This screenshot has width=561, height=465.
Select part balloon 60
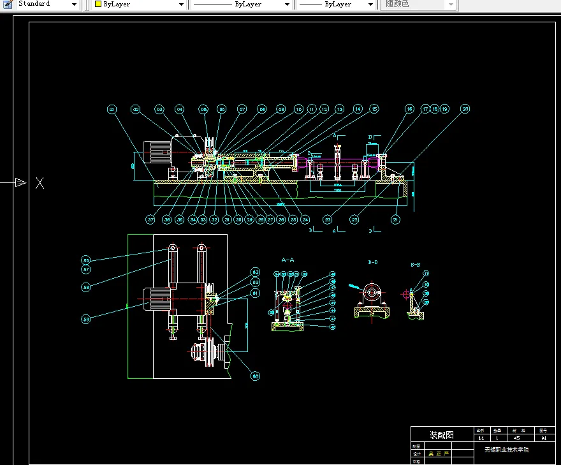point(255,376)
